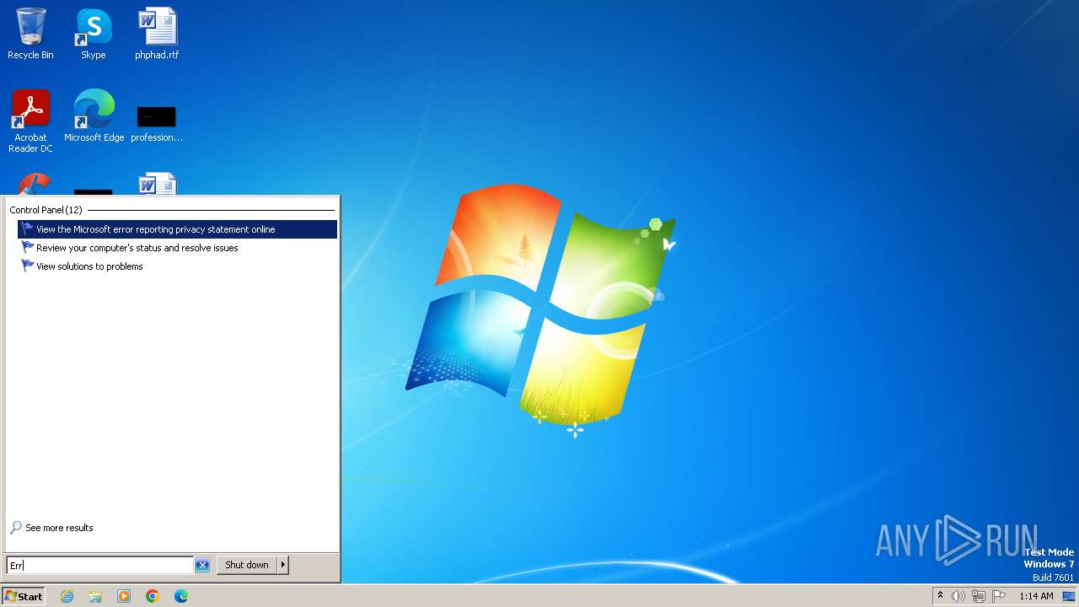1079x607 pixels.
Task: Open View the Microsoft error reporting privacy statement
Action: tap(177, 229)
